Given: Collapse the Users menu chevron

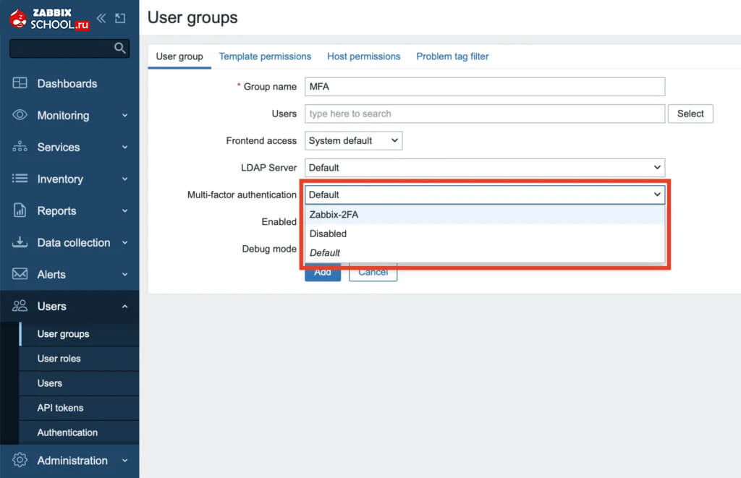Looking at the screenshot, I should 124,307.
